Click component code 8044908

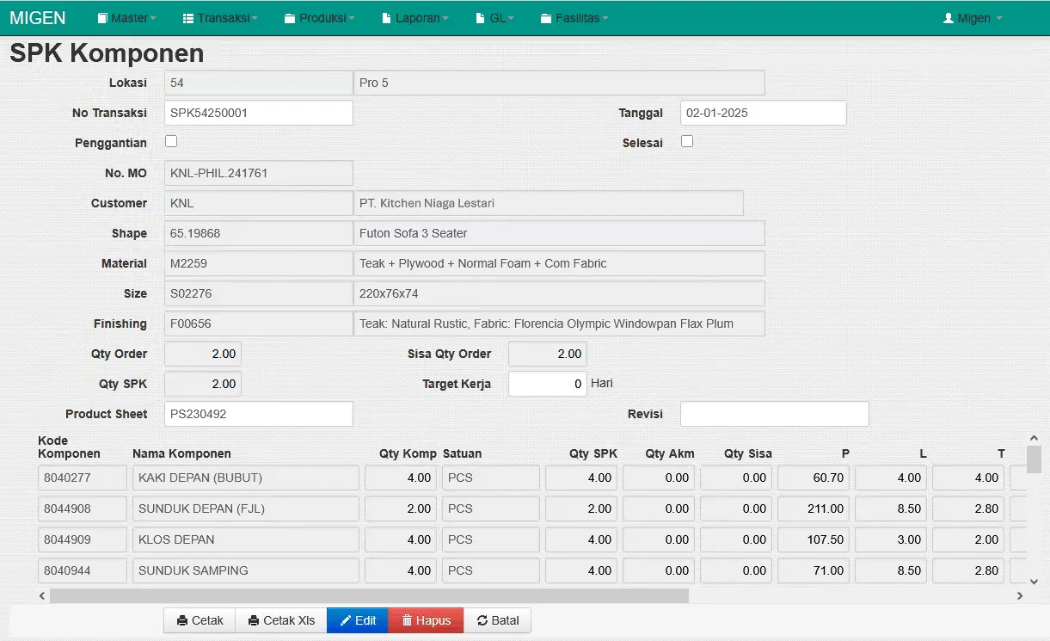(x=83, y=509)
